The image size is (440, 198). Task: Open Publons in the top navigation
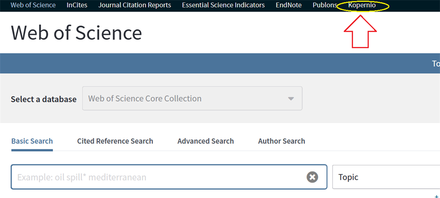[x=325, y=5]
